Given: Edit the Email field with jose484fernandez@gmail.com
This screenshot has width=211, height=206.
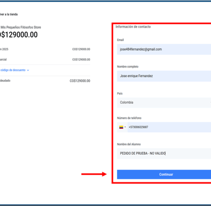Looking at the screenshot, I should coord(164,50).
